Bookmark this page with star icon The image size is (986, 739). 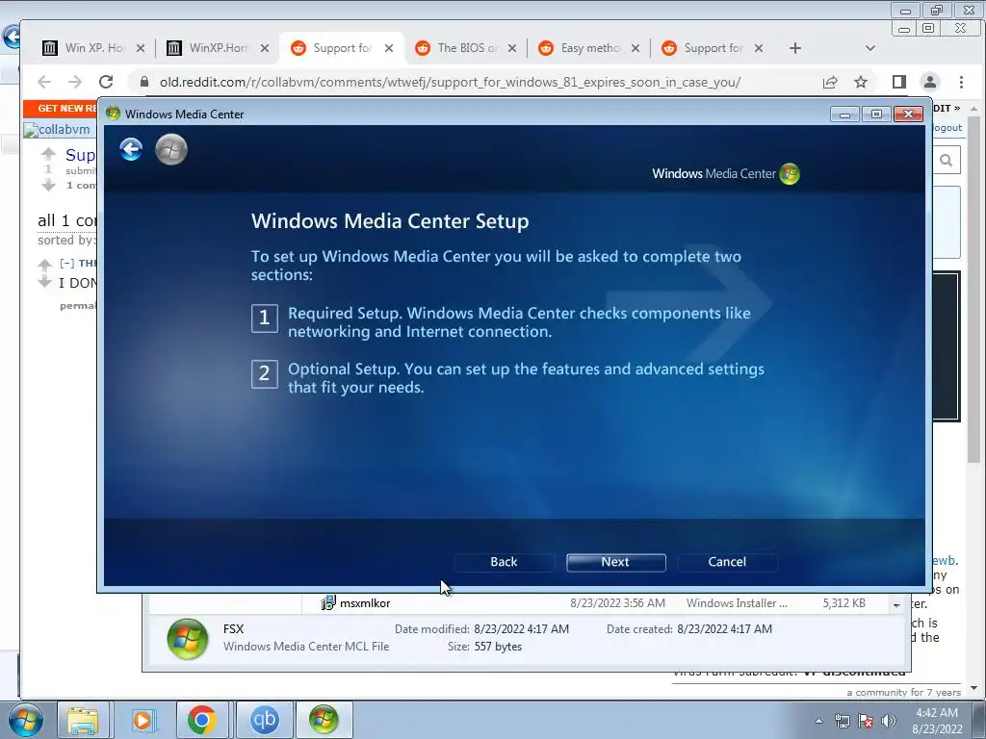pyautogui.click(x=861, y=82)
